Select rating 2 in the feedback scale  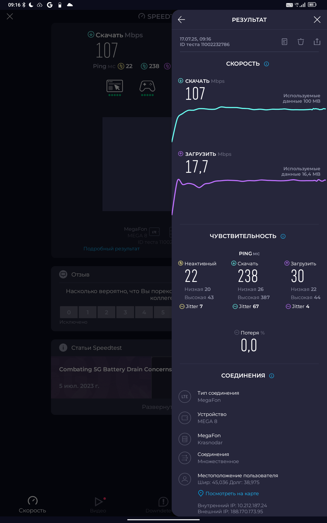(x=107, y=312)
